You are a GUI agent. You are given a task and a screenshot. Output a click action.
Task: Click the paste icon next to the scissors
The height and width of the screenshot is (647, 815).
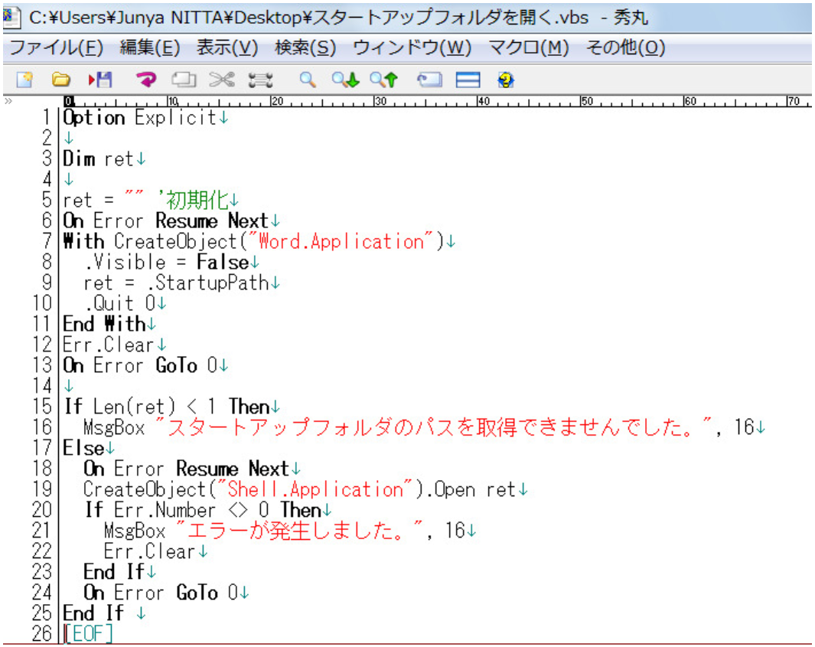coord(260,80)
